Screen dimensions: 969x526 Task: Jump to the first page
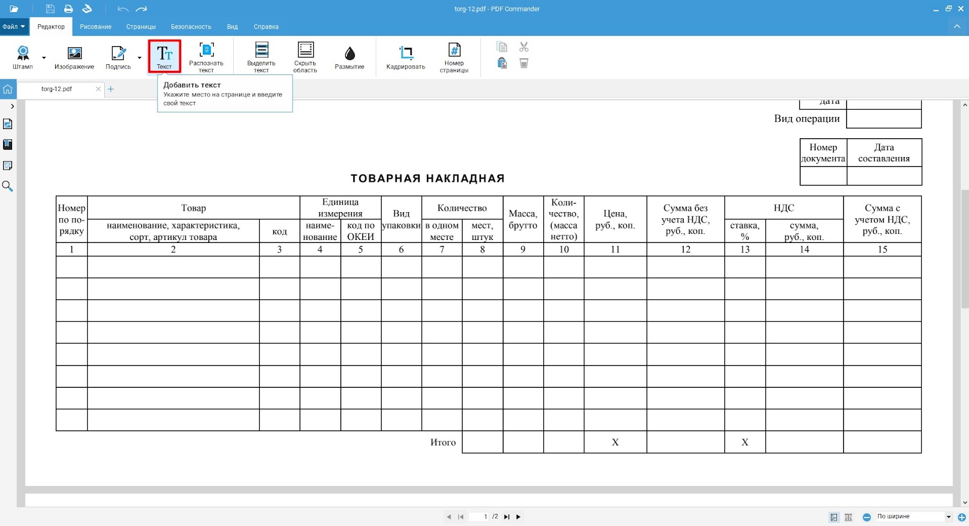[461, 517]
